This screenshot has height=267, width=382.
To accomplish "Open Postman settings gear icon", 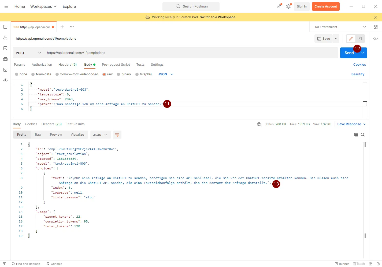I will tap(288, 6).
